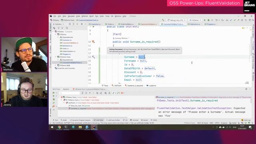This screenshot has height=144, width=256.
Task: Switch to the Program.cs editor tab
Action: 211,24
